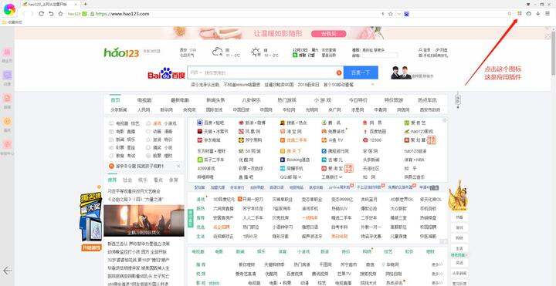Click the news video thumbnail image
Viewport: 556px width, 286px height.
pos(144,221)
